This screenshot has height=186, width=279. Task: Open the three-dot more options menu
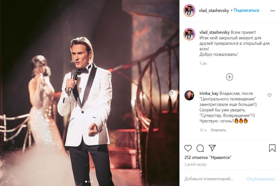pyautogui.click(x=273, y=11)
